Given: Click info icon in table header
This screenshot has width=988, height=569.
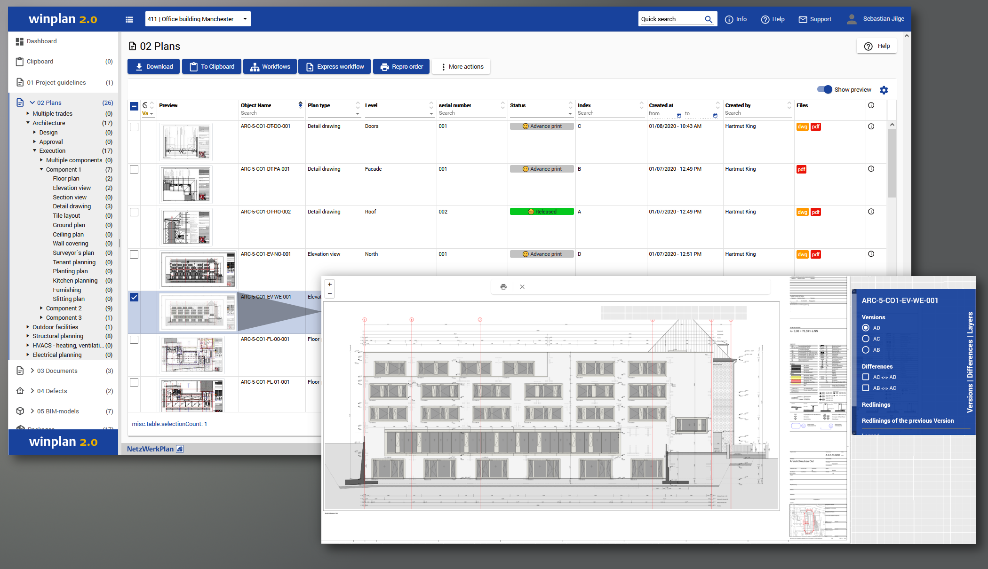Looking at the screenshot, I should (871, 105).
